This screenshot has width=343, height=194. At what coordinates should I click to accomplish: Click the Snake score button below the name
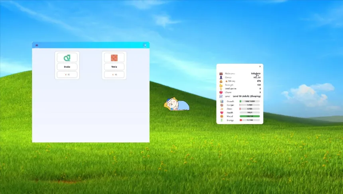67,74
